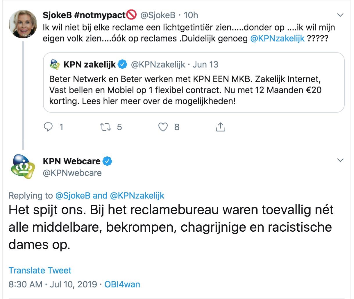The height and width of the screenshot is (299, 354).
Task: Retweet SjokeB's tweet via retweet icon
Action: click(x=105, y=127)
